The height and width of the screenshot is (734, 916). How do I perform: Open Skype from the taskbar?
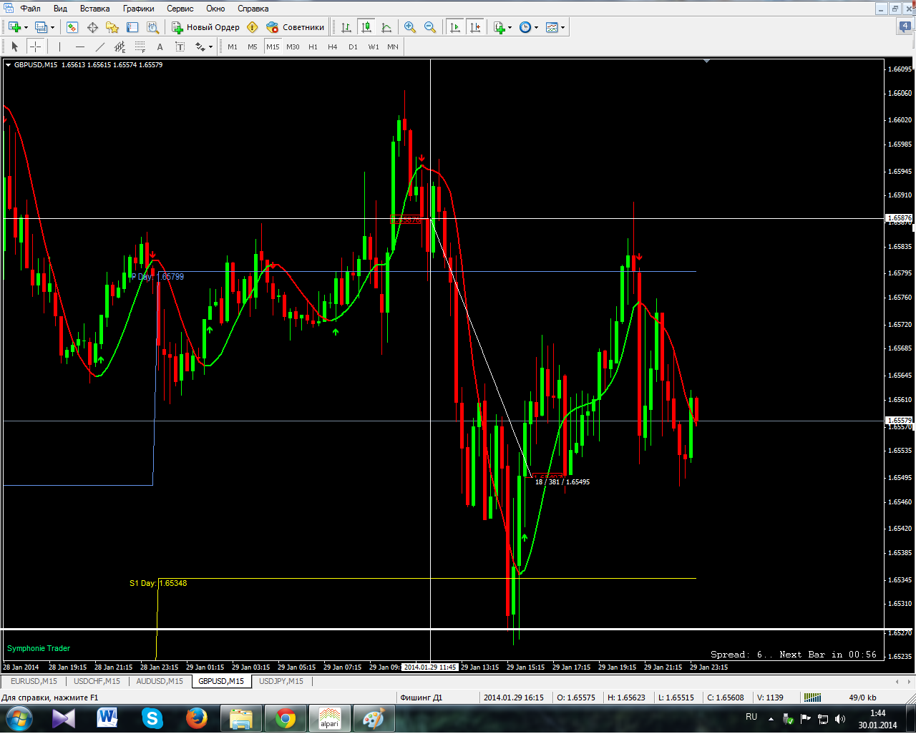152,718
